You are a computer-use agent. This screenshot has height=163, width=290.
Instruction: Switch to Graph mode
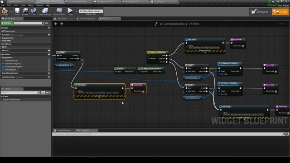coord(280,12)
